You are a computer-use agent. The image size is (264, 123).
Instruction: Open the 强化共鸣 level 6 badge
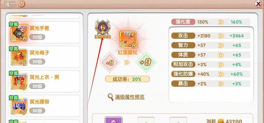tap(103, 29)
